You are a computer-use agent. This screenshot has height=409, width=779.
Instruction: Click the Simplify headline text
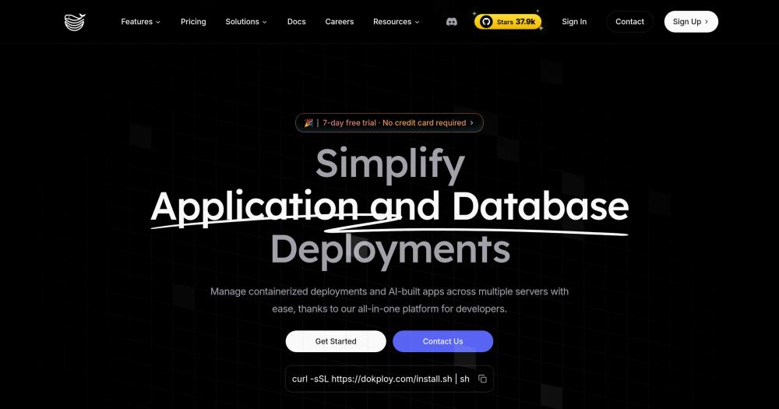[390, 164]
